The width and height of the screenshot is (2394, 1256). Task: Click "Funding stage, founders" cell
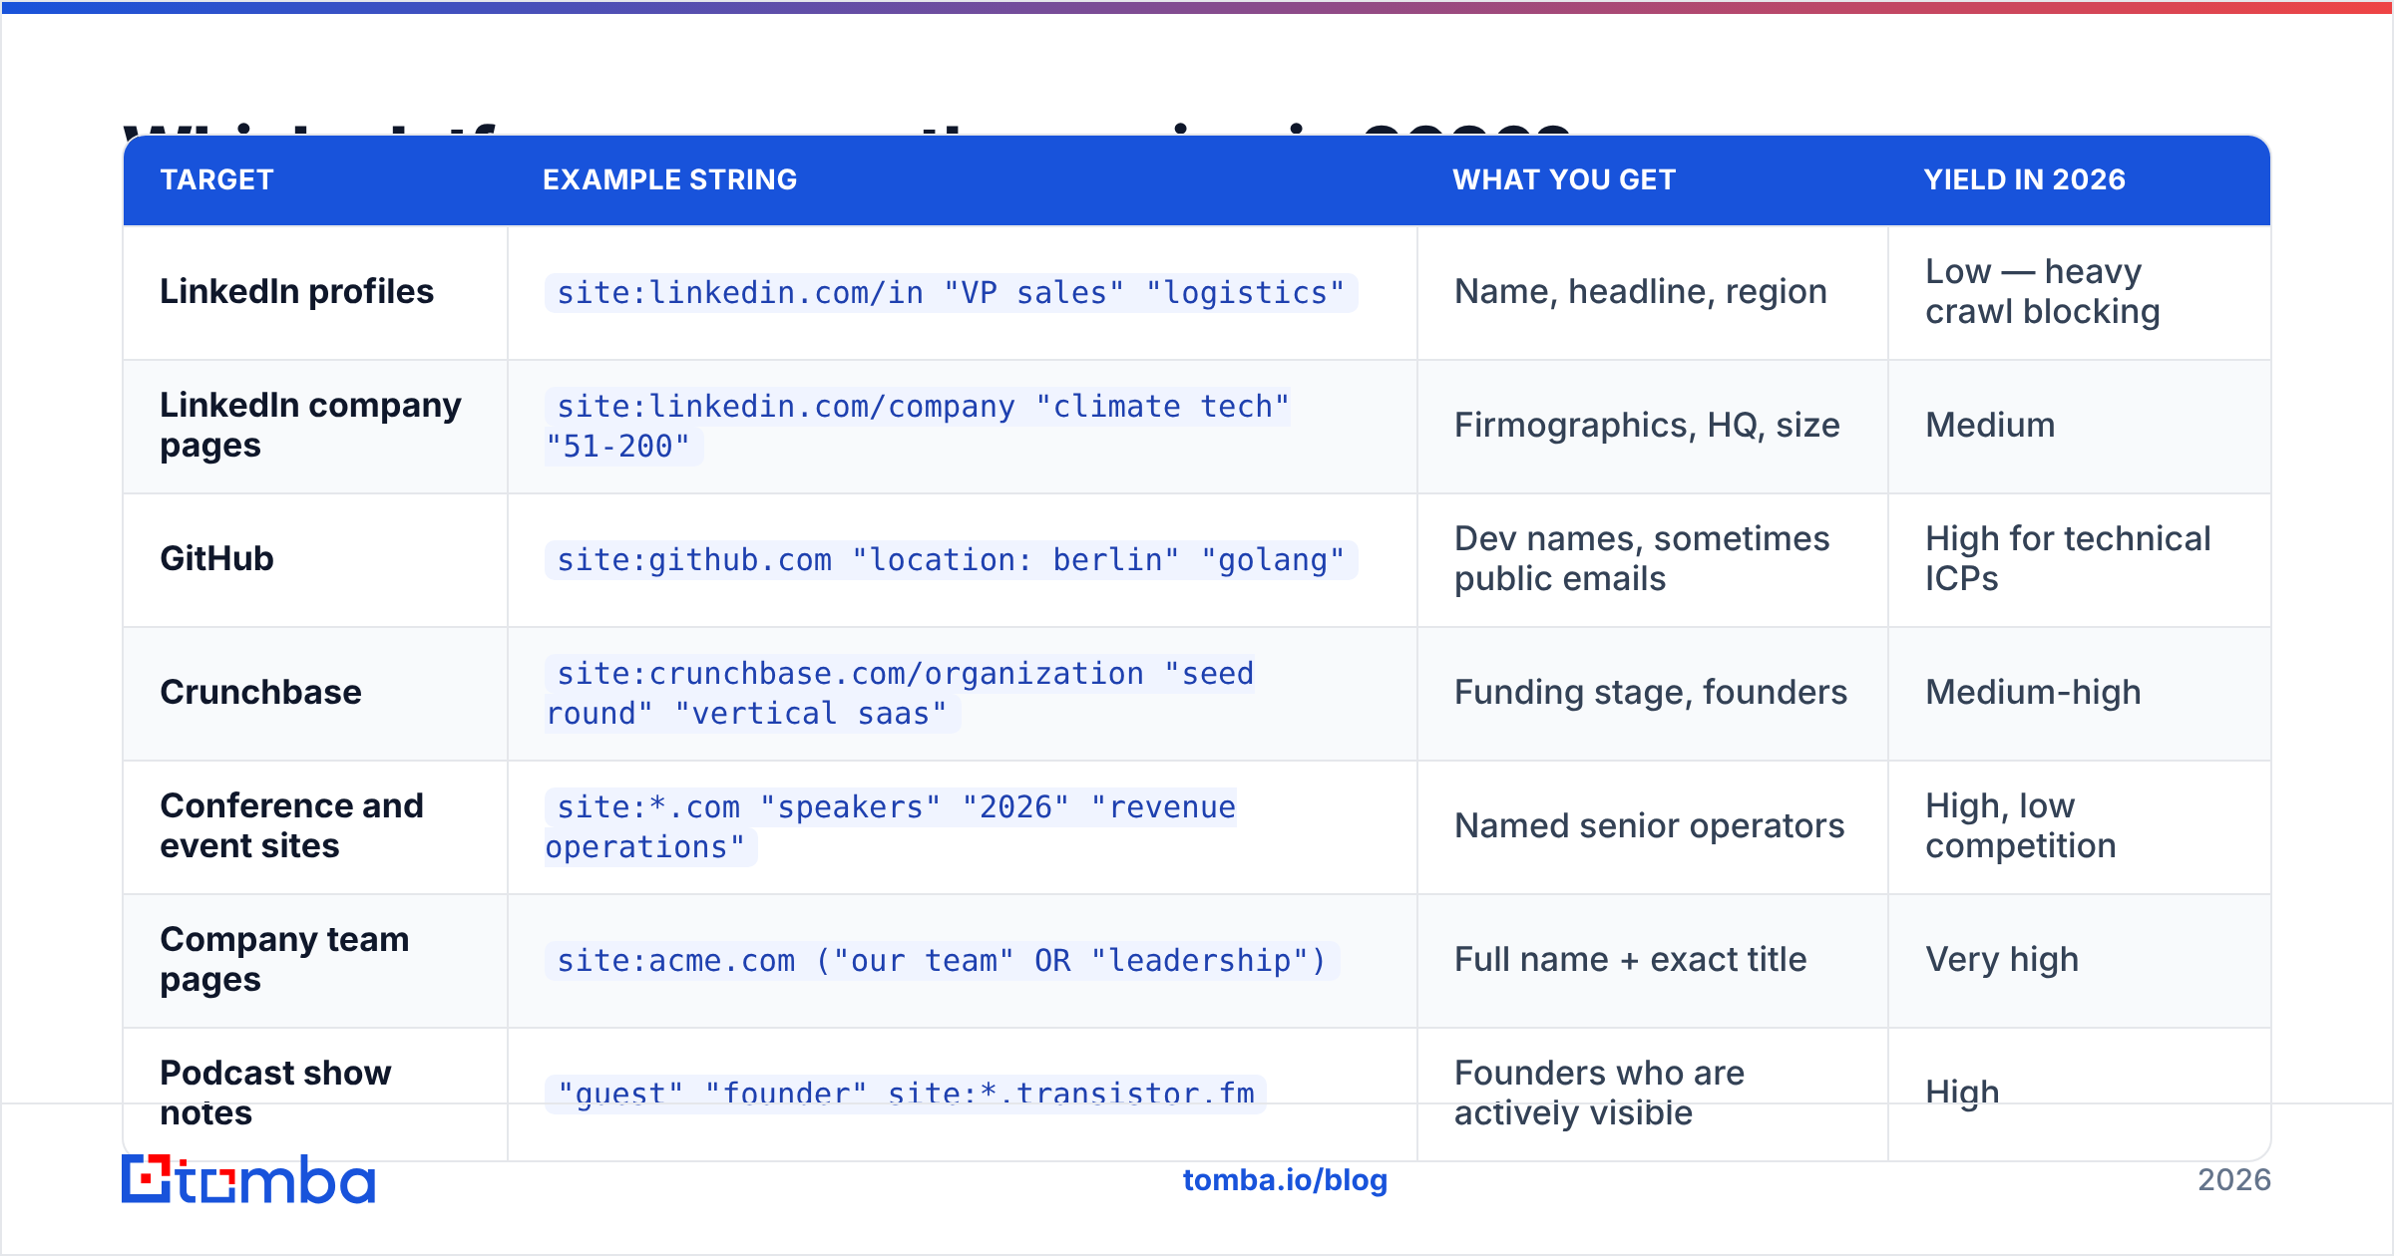(1651, 693)
